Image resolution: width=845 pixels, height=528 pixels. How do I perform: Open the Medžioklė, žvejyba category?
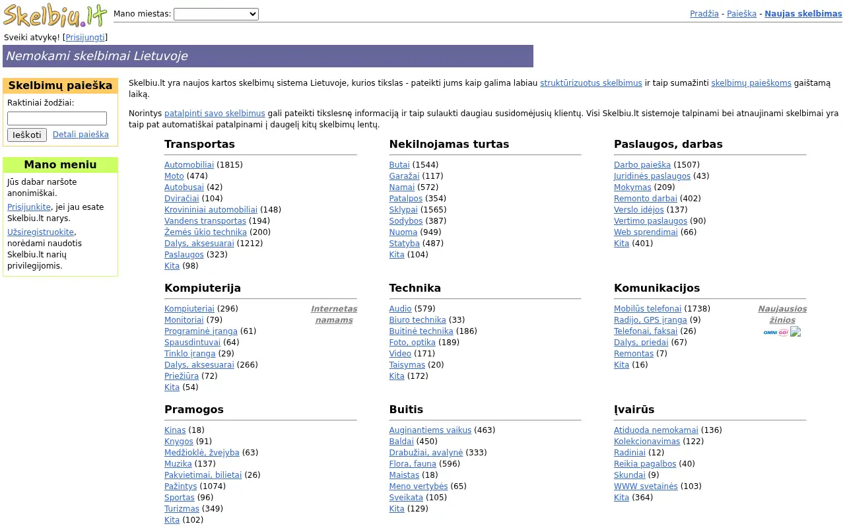pyautogui.click(x=202, y=453)
